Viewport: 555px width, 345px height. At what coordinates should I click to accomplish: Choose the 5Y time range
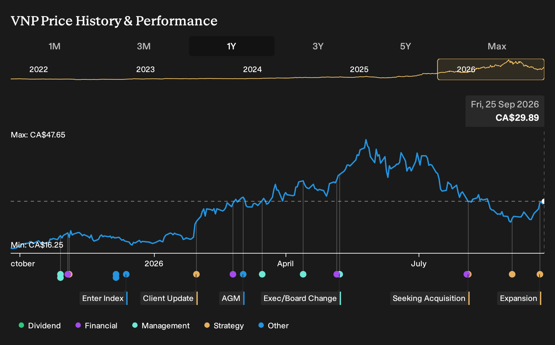click(405, 46)
